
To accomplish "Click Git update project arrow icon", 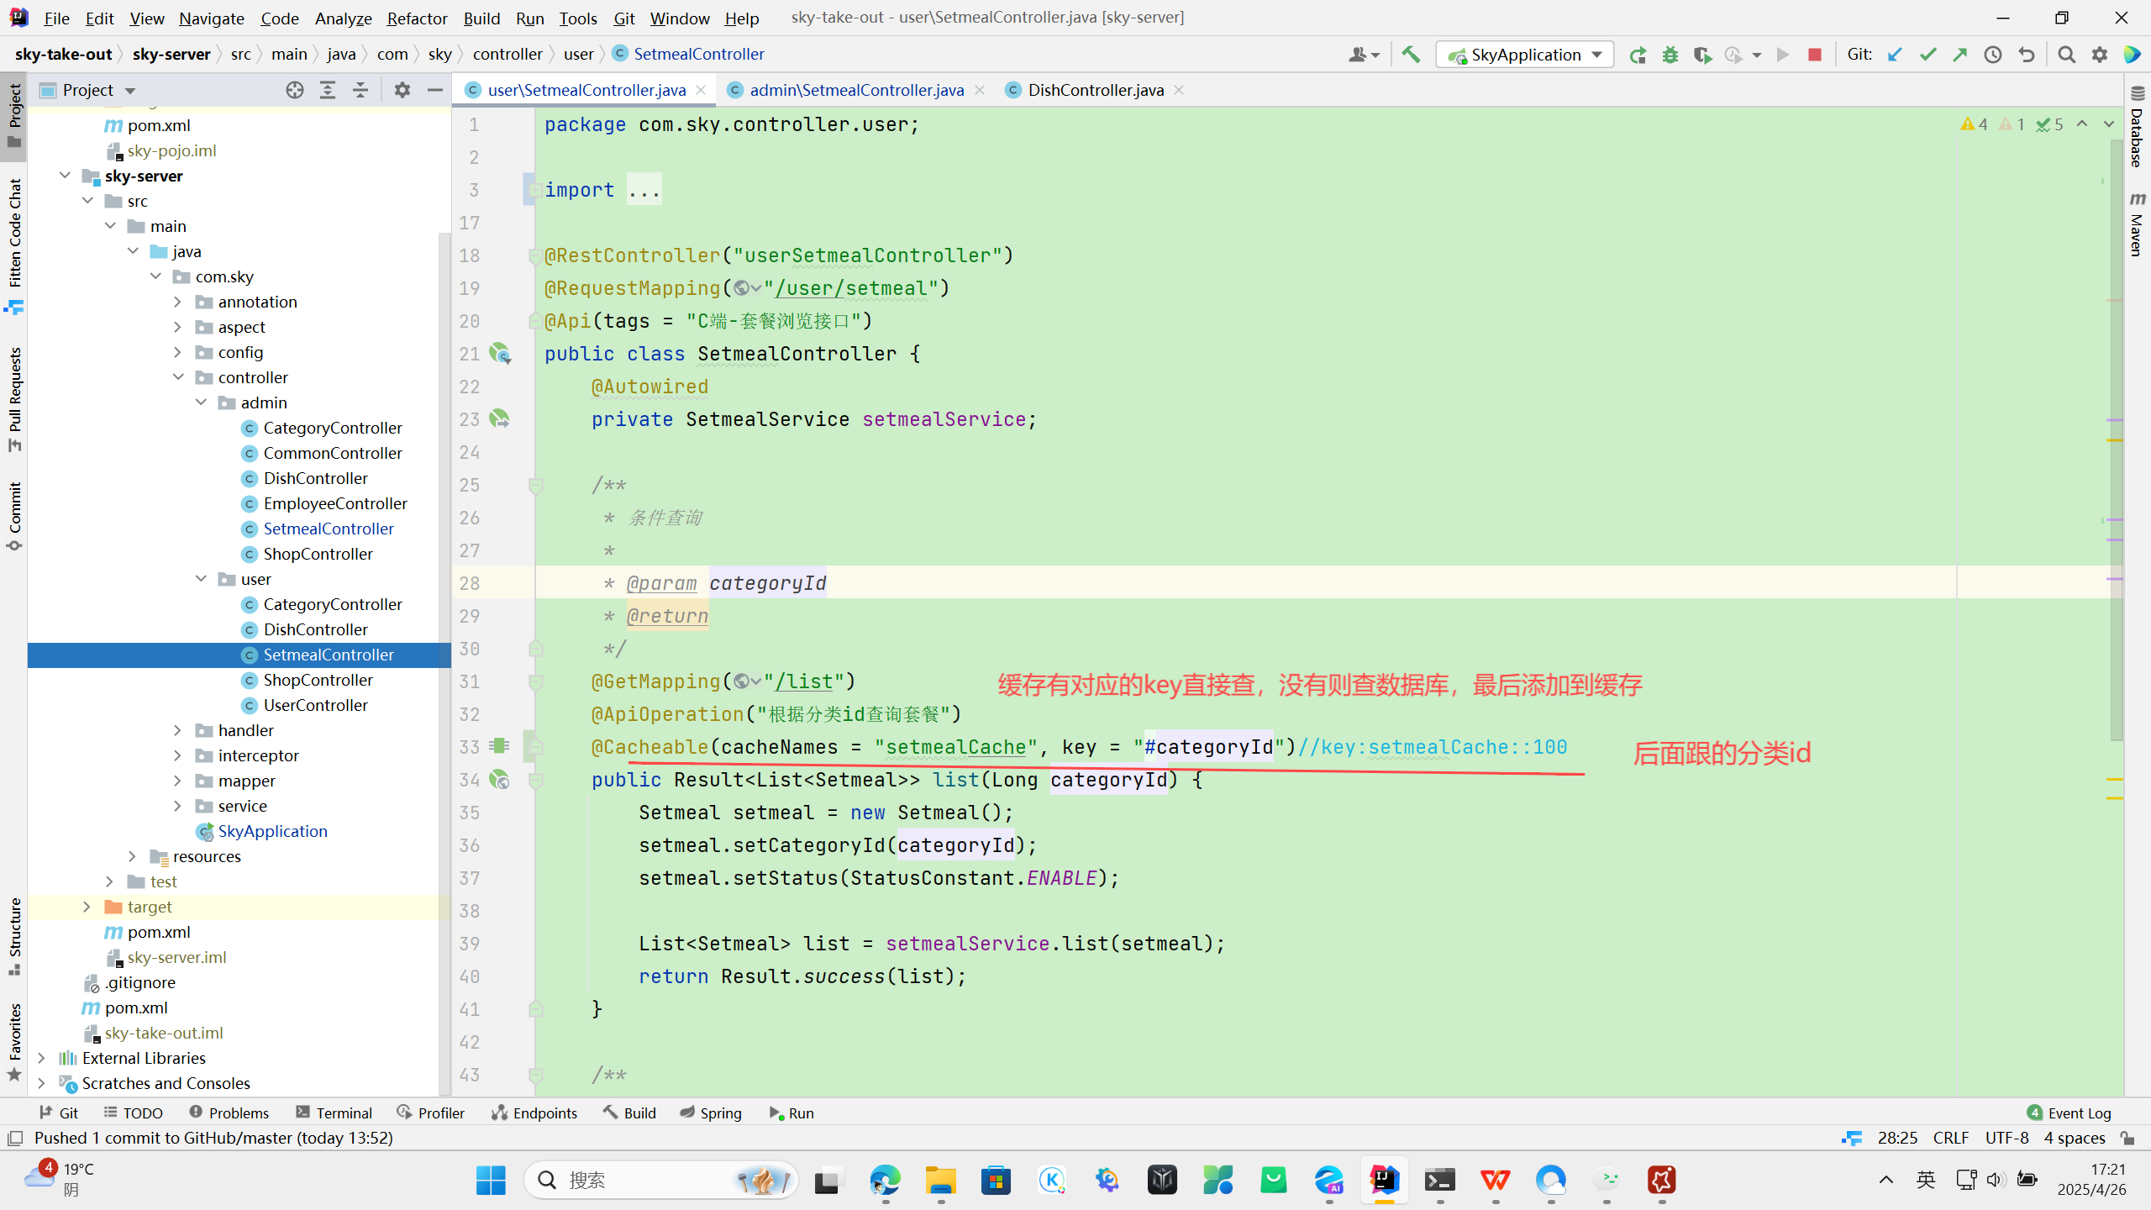I will coord(1895,55).
